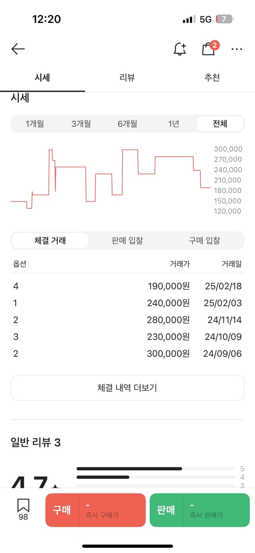The image size is (255, 553).
Task: Select the 전체 chart period
Action: [x=220, y=124]
